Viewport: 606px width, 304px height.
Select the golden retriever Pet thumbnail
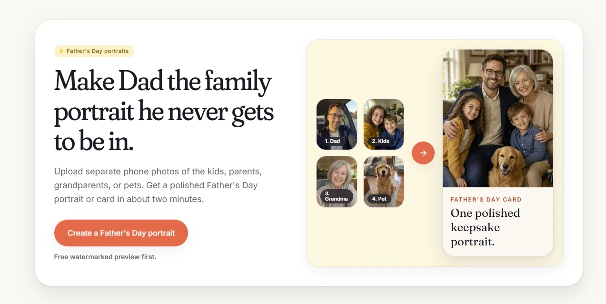pos(384,182)
